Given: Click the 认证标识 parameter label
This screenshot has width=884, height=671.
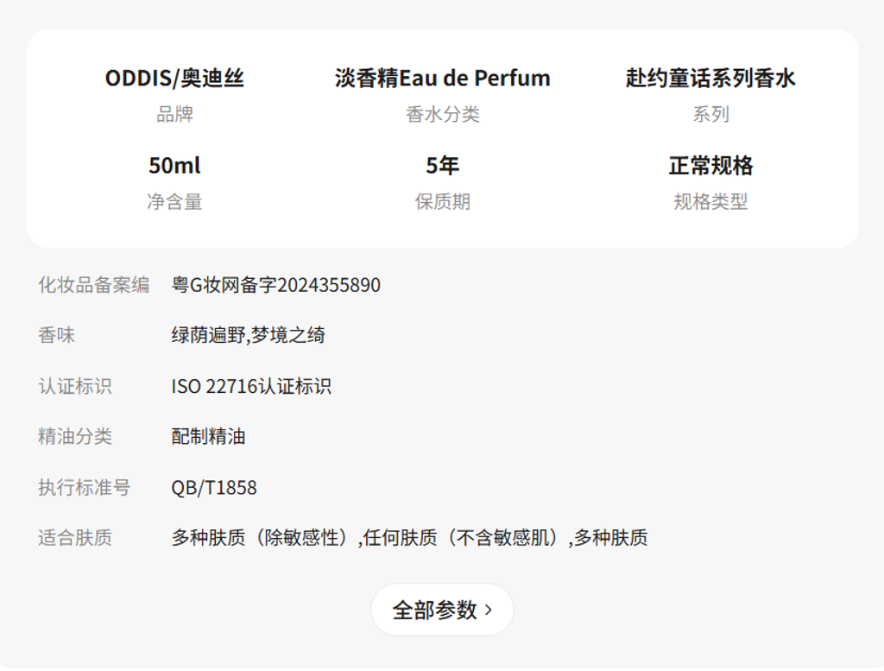Looking at the screenshot, I should tap(75, 386).
